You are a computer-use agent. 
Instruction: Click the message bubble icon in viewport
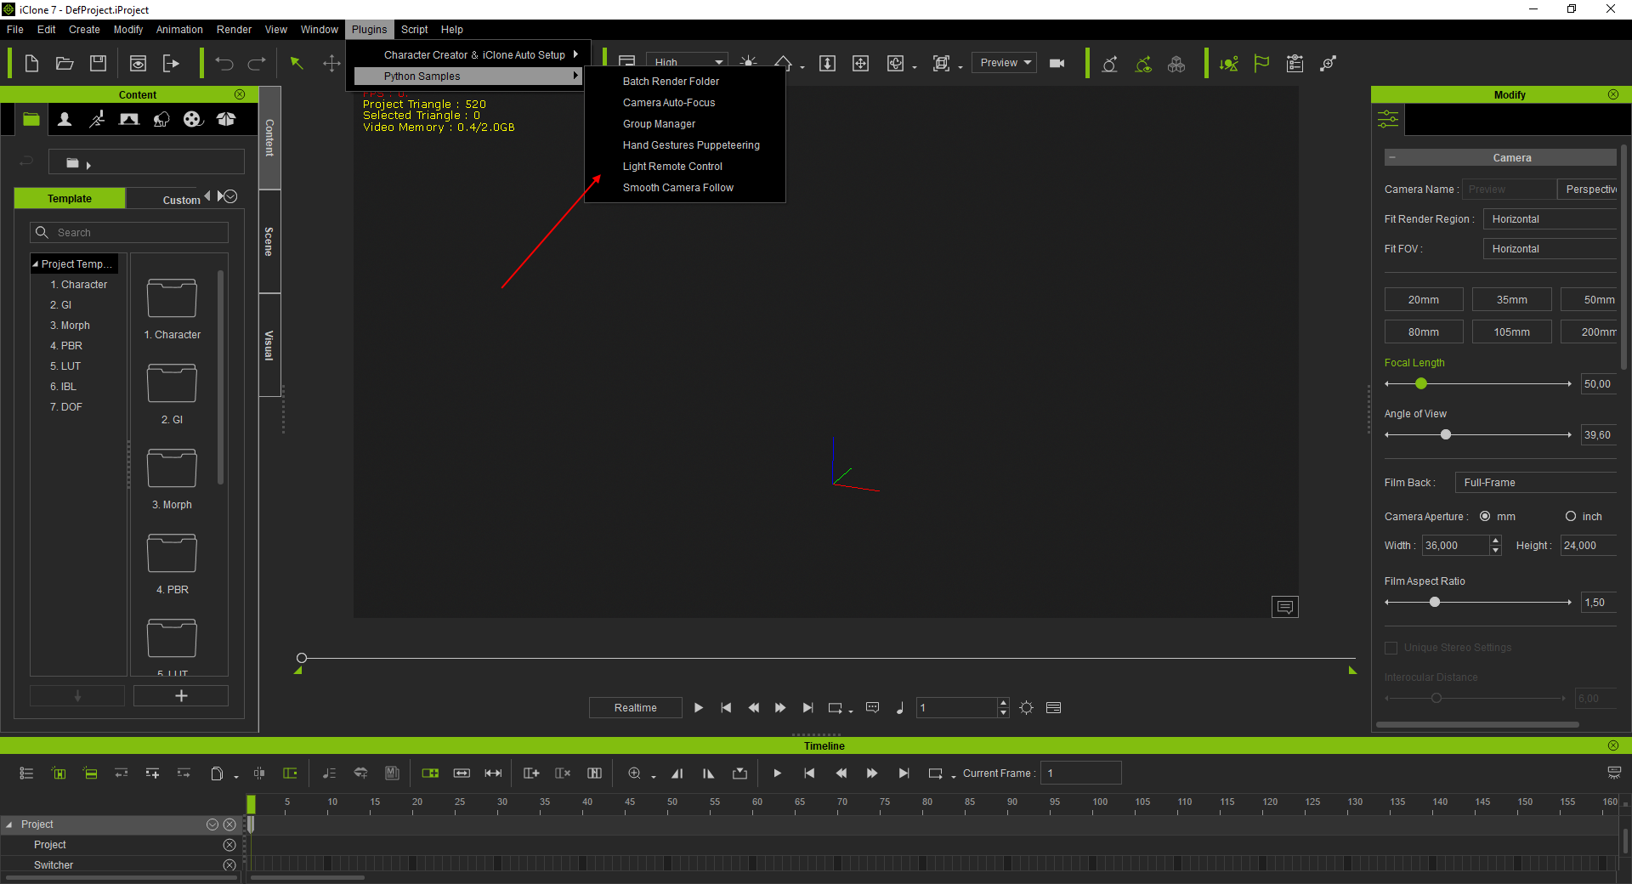1285,606
